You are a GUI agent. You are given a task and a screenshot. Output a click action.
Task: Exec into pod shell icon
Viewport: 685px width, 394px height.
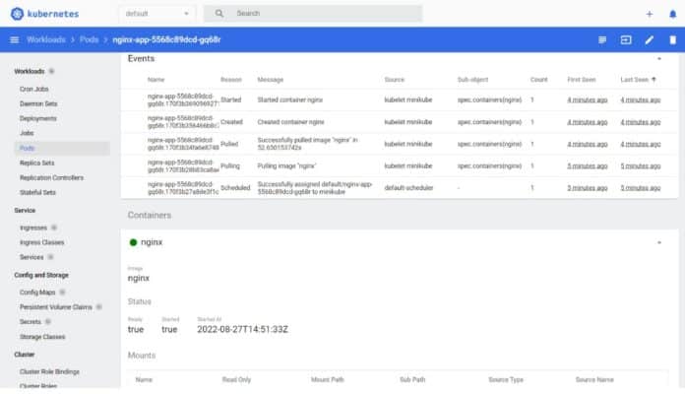[625, 39]
